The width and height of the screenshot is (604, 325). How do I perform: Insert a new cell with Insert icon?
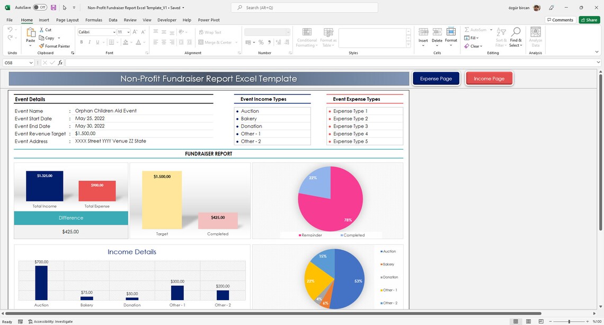[x=423, y=33]
